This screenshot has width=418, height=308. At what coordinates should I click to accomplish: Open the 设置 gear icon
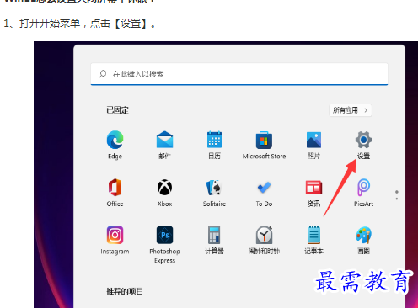[363, 140]
